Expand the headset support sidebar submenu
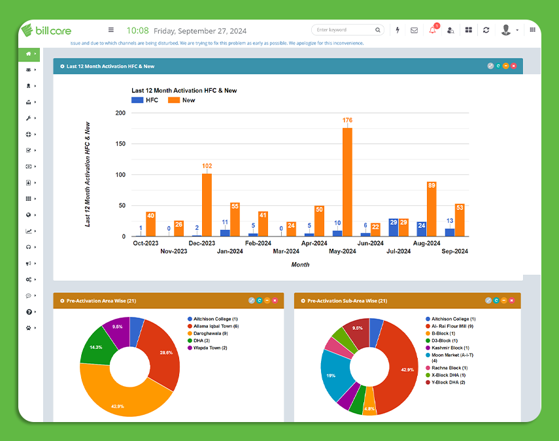The height and width of the screenshot is (441, 559). pos(28,247)
